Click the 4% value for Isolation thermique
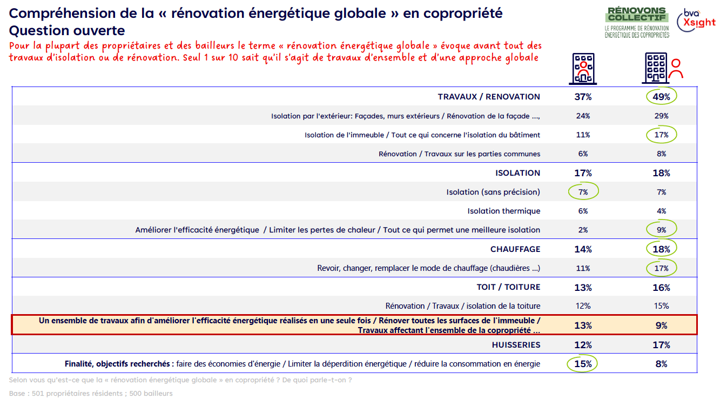The image size is (720, 399). (x=662, y=211)
